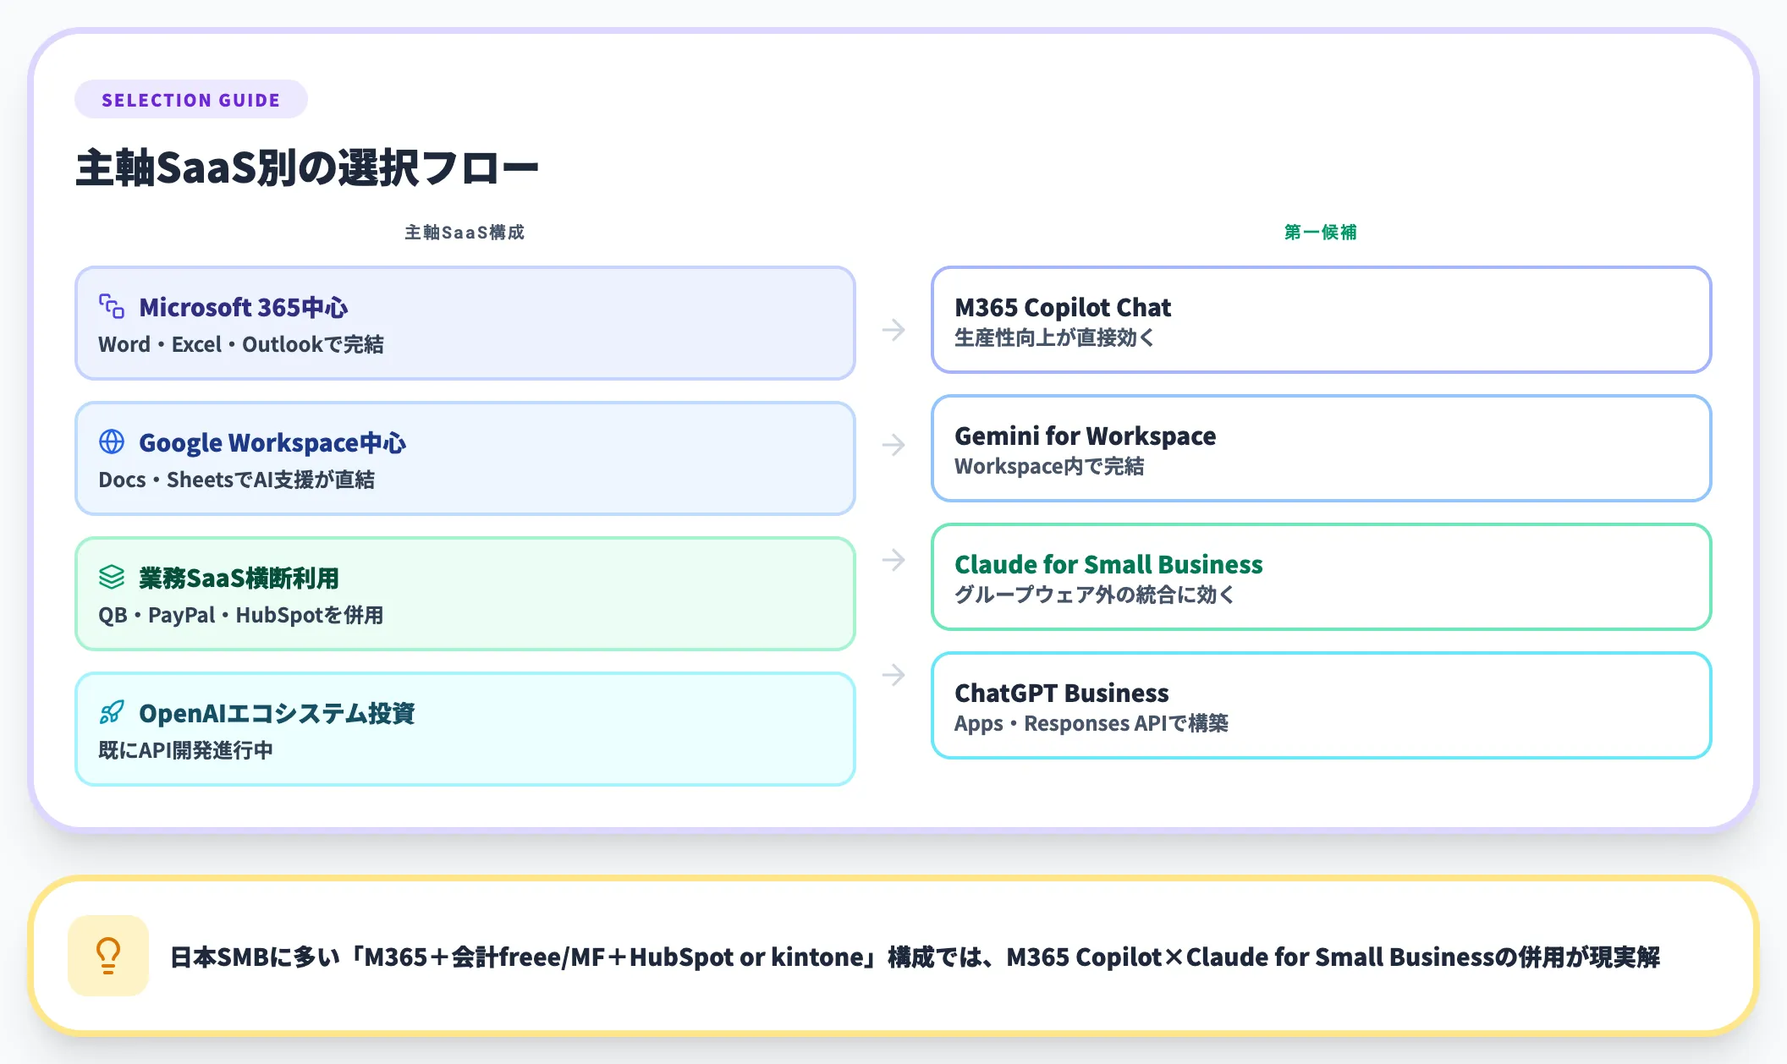Click text Apps・Responses APIで構築
This screenshot has height=1064, width=1787.
pos(1091,723)
